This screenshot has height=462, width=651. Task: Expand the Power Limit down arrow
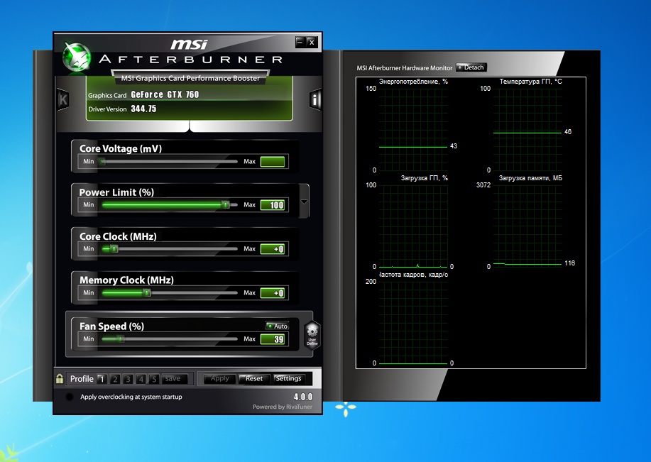click(x=304, y=202)
